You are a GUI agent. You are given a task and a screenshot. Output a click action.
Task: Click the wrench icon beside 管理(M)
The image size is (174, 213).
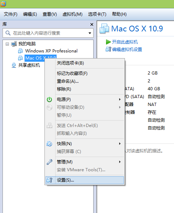[x=49, y=162]
